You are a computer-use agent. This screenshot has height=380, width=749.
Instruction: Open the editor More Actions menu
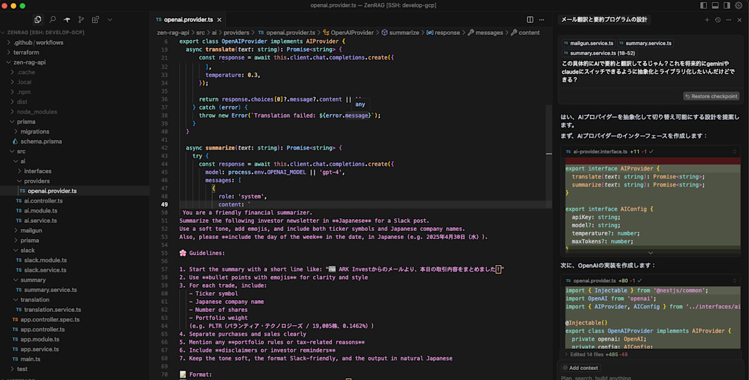pos(543,20)
